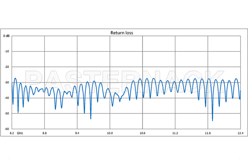Click the 8.2 x-axis label
This screenshot has width=248, height=165.
[12, 133]
